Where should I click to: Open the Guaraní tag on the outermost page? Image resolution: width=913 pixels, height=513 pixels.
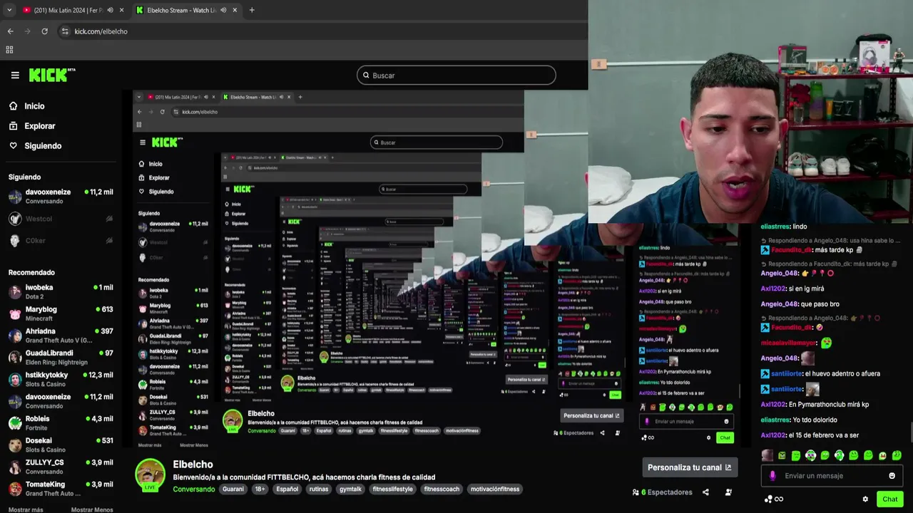click(x=233, y=489)
